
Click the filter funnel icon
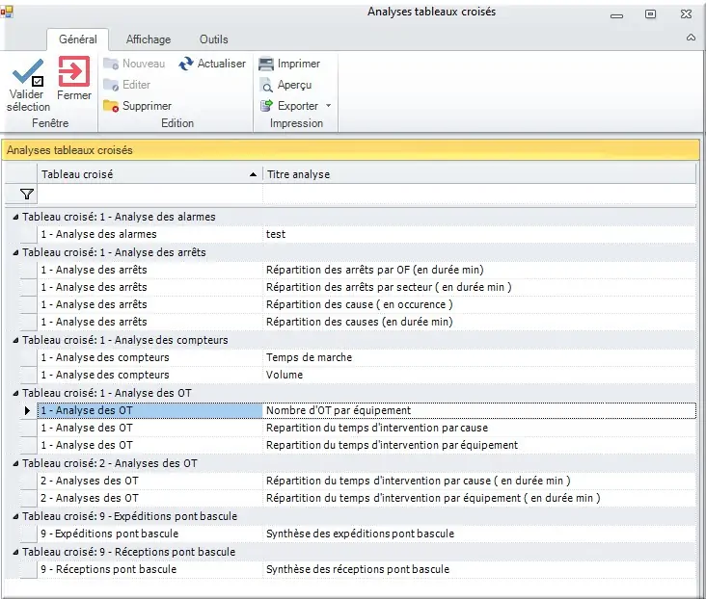click(x=27, y=195)
